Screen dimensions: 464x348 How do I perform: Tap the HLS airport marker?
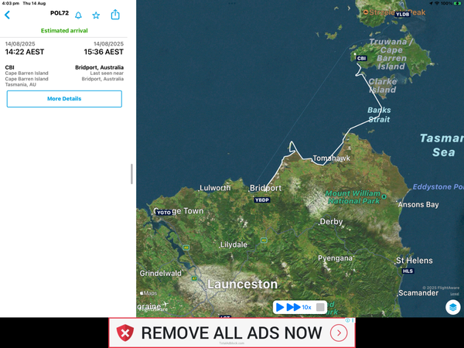[408, 271]
